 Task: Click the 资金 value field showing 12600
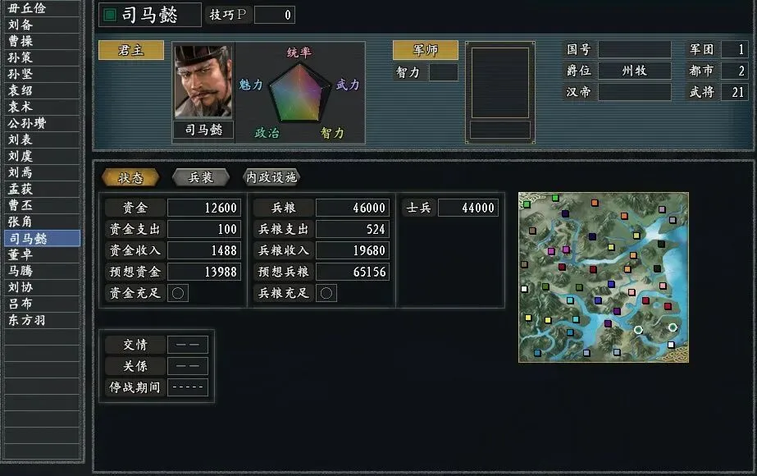pyautogui.click(x=203, y=208)
